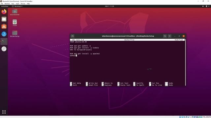Click the battery icon in the Ubuntu top bar
This screenshot has width=211, height=118.
click(206, 6)
